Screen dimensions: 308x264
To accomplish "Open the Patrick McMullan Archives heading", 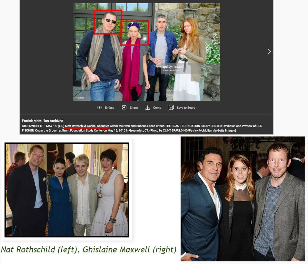I will (x=42, y=121).
